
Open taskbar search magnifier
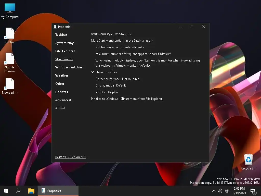click(18, 191)
